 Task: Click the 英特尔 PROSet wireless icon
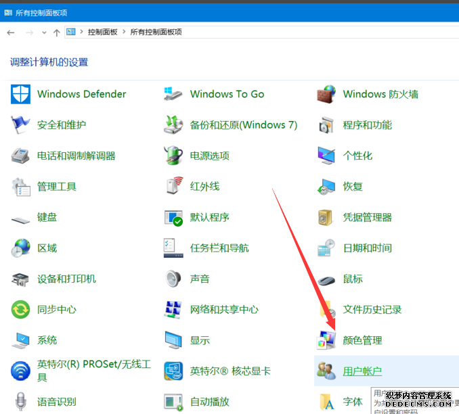pyautogui.click(x=20, y=371)
